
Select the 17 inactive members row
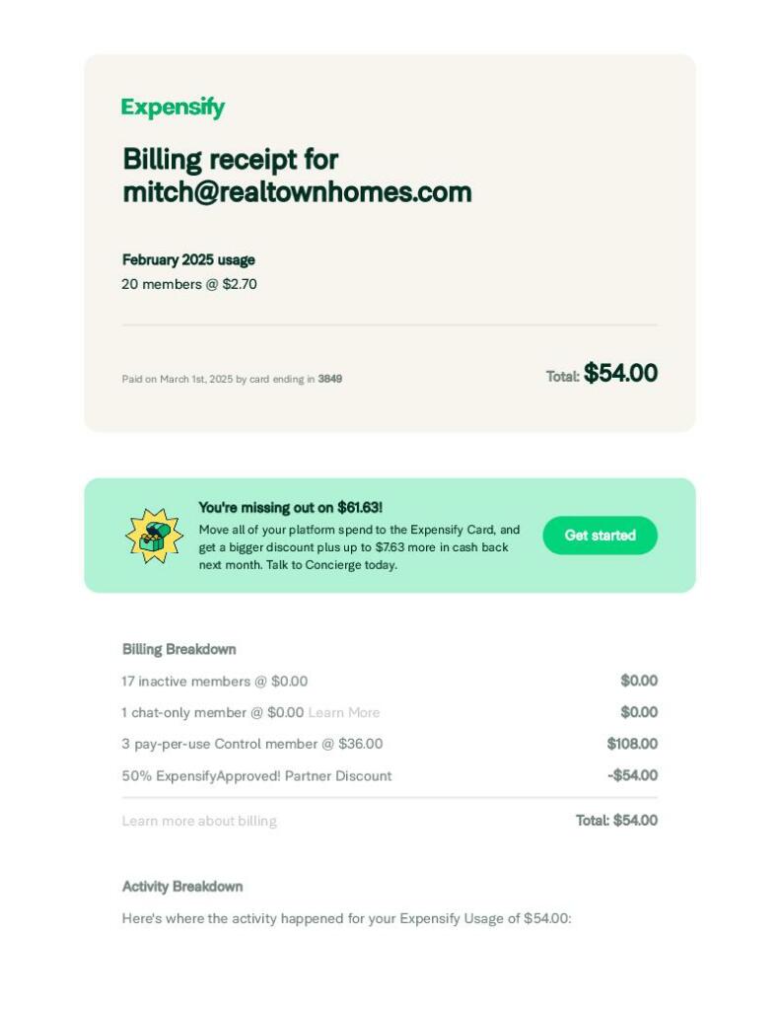point(214,681)
